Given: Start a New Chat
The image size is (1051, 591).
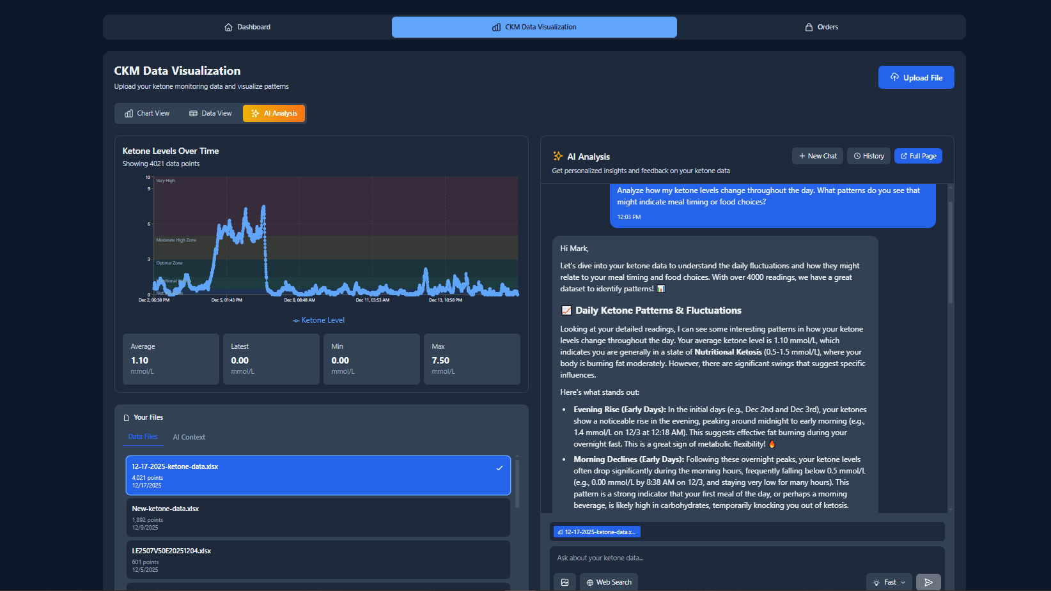Looking at the screenshot, I should click(x=817, y=156).
